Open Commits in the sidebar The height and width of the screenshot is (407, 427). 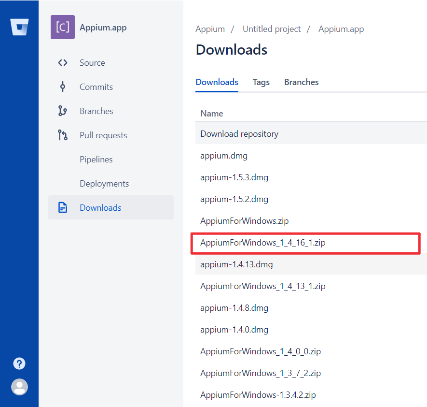tap(96, 87)
